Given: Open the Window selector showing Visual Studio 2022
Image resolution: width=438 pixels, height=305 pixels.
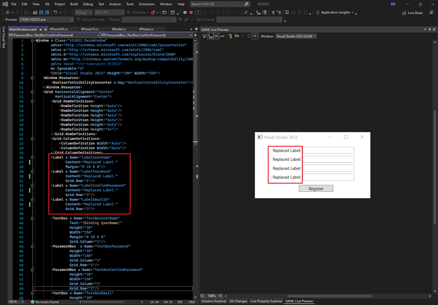Looking at the screenshot, I should coord(296,36).
